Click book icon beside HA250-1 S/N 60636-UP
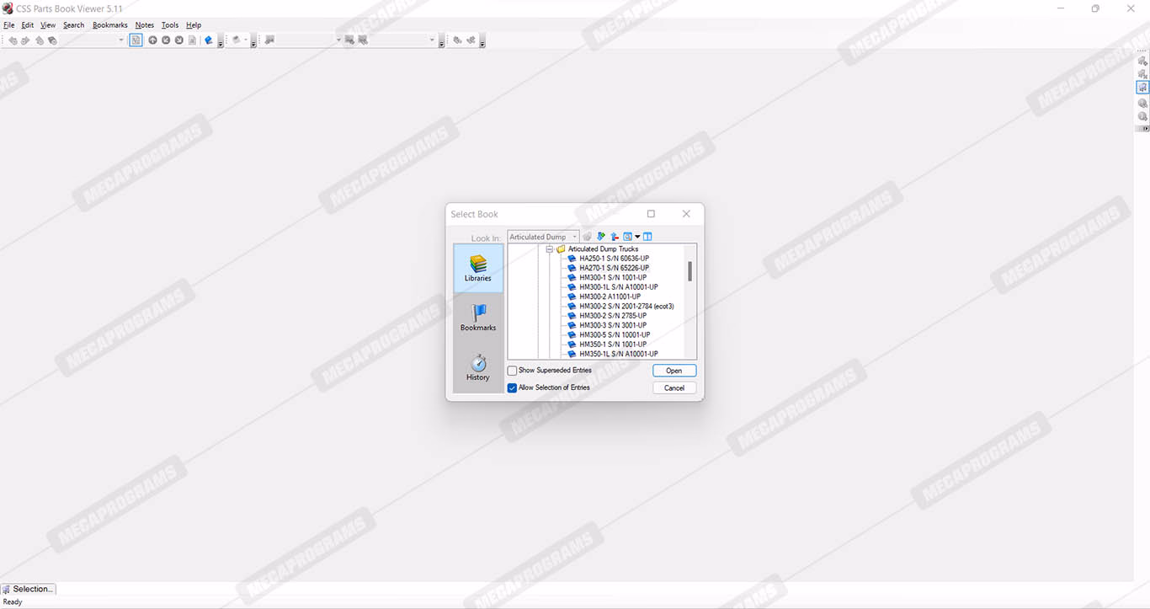The width and height of the screenshot is (1150, 609). click(x=572, y=259)
